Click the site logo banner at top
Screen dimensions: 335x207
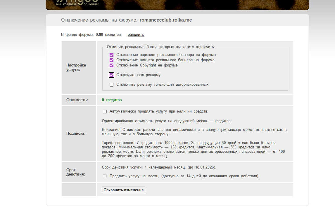point(77,3)
